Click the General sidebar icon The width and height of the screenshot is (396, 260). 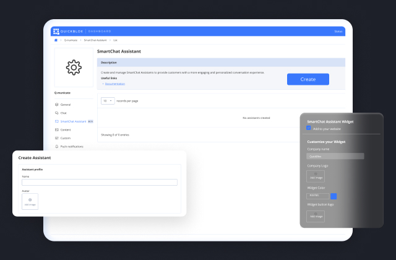point(56,105)
